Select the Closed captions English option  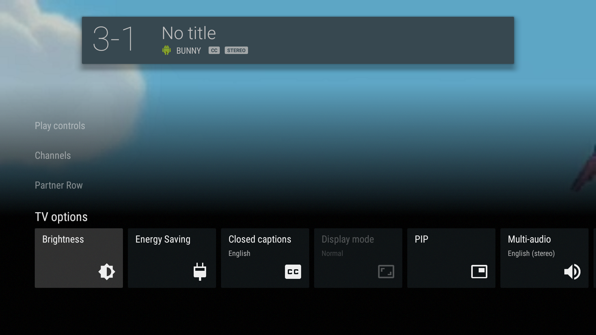click(265, 258)
